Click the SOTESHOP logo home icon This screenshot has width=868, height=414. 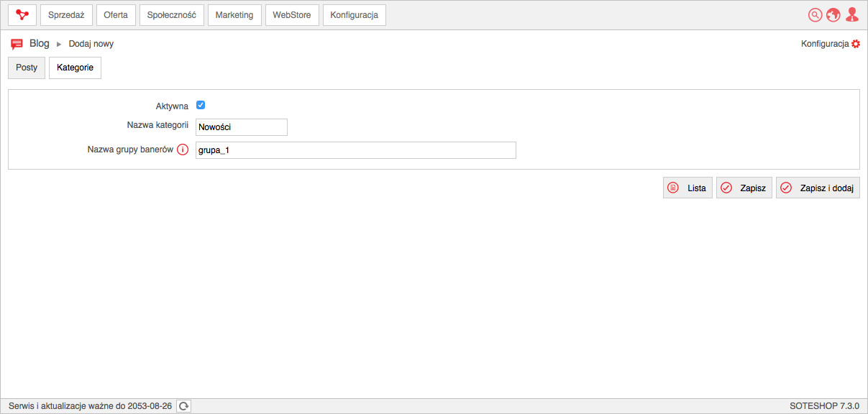point(22,15)
